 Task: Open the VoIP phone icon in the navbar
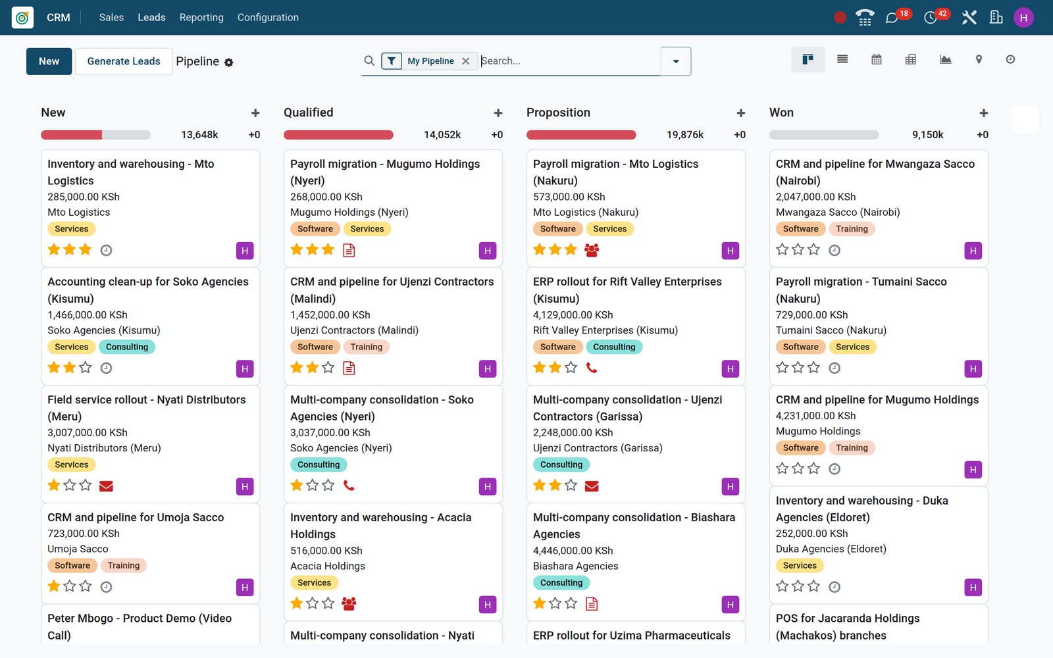pos(865,18)
